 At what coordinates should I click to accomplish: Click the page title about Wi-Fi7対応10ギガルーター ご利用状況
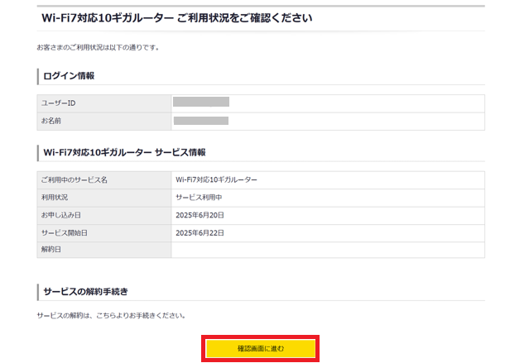coord(177,17)
